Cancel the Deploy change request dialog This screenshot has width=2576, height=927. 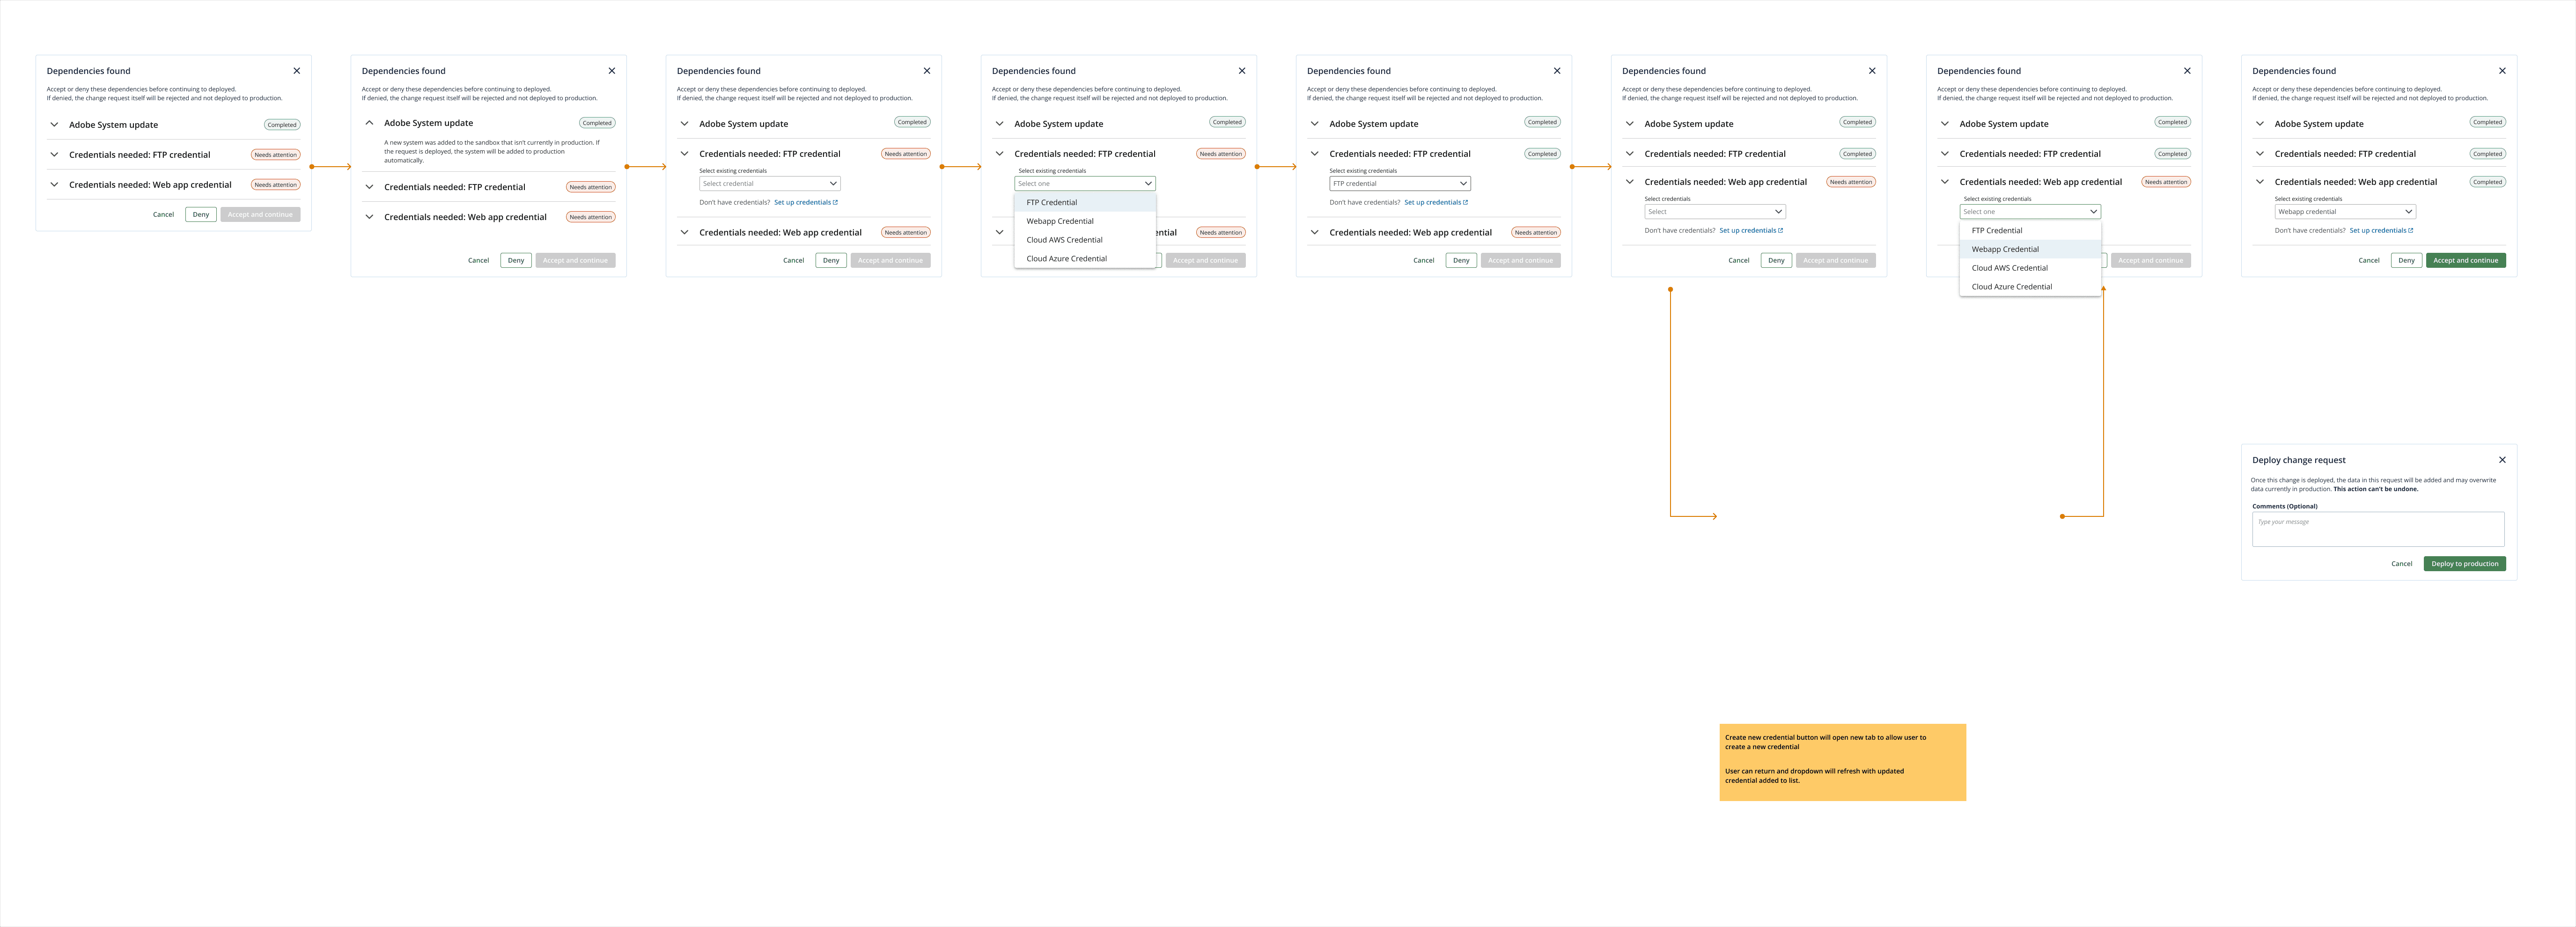pyautogui.click(x=2401, y=564)
